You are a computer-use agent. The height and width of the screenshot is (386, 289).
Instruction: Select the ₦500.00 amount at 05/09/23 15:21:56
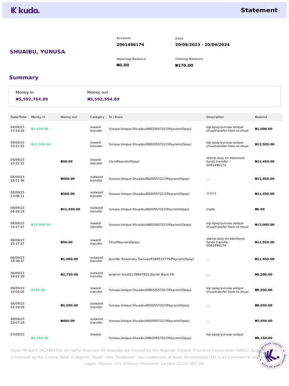coord(68,179)
